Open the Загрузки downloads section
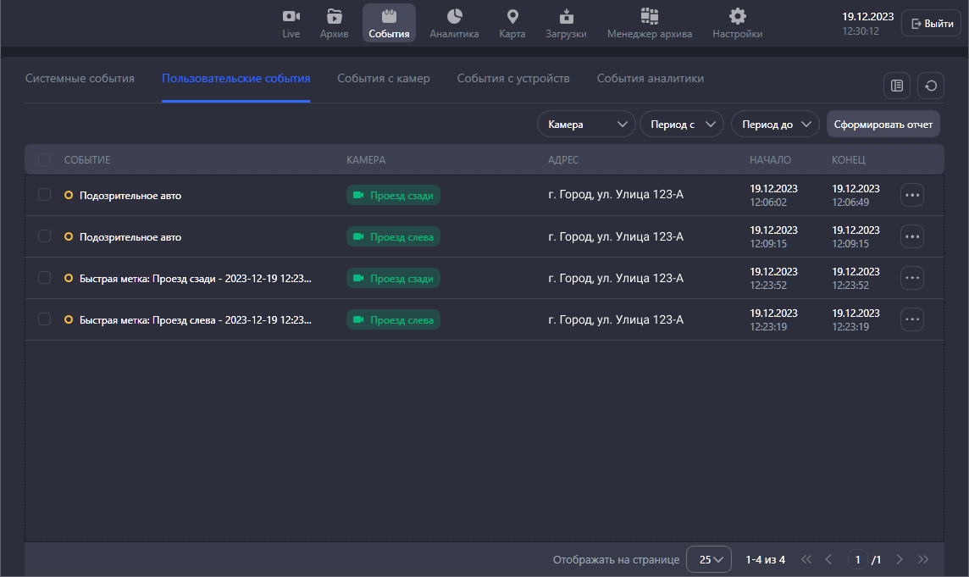 coord(566,24)
